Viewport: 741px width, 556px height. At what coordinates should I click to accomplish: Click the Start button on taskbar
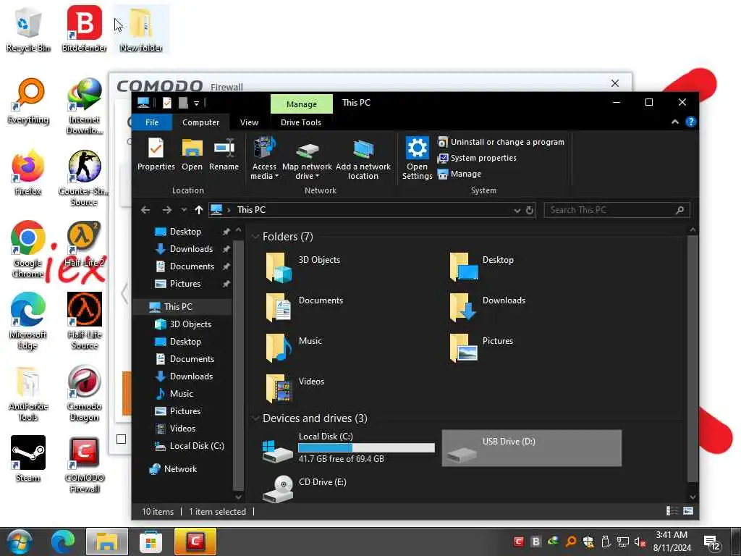coord(19,542)
